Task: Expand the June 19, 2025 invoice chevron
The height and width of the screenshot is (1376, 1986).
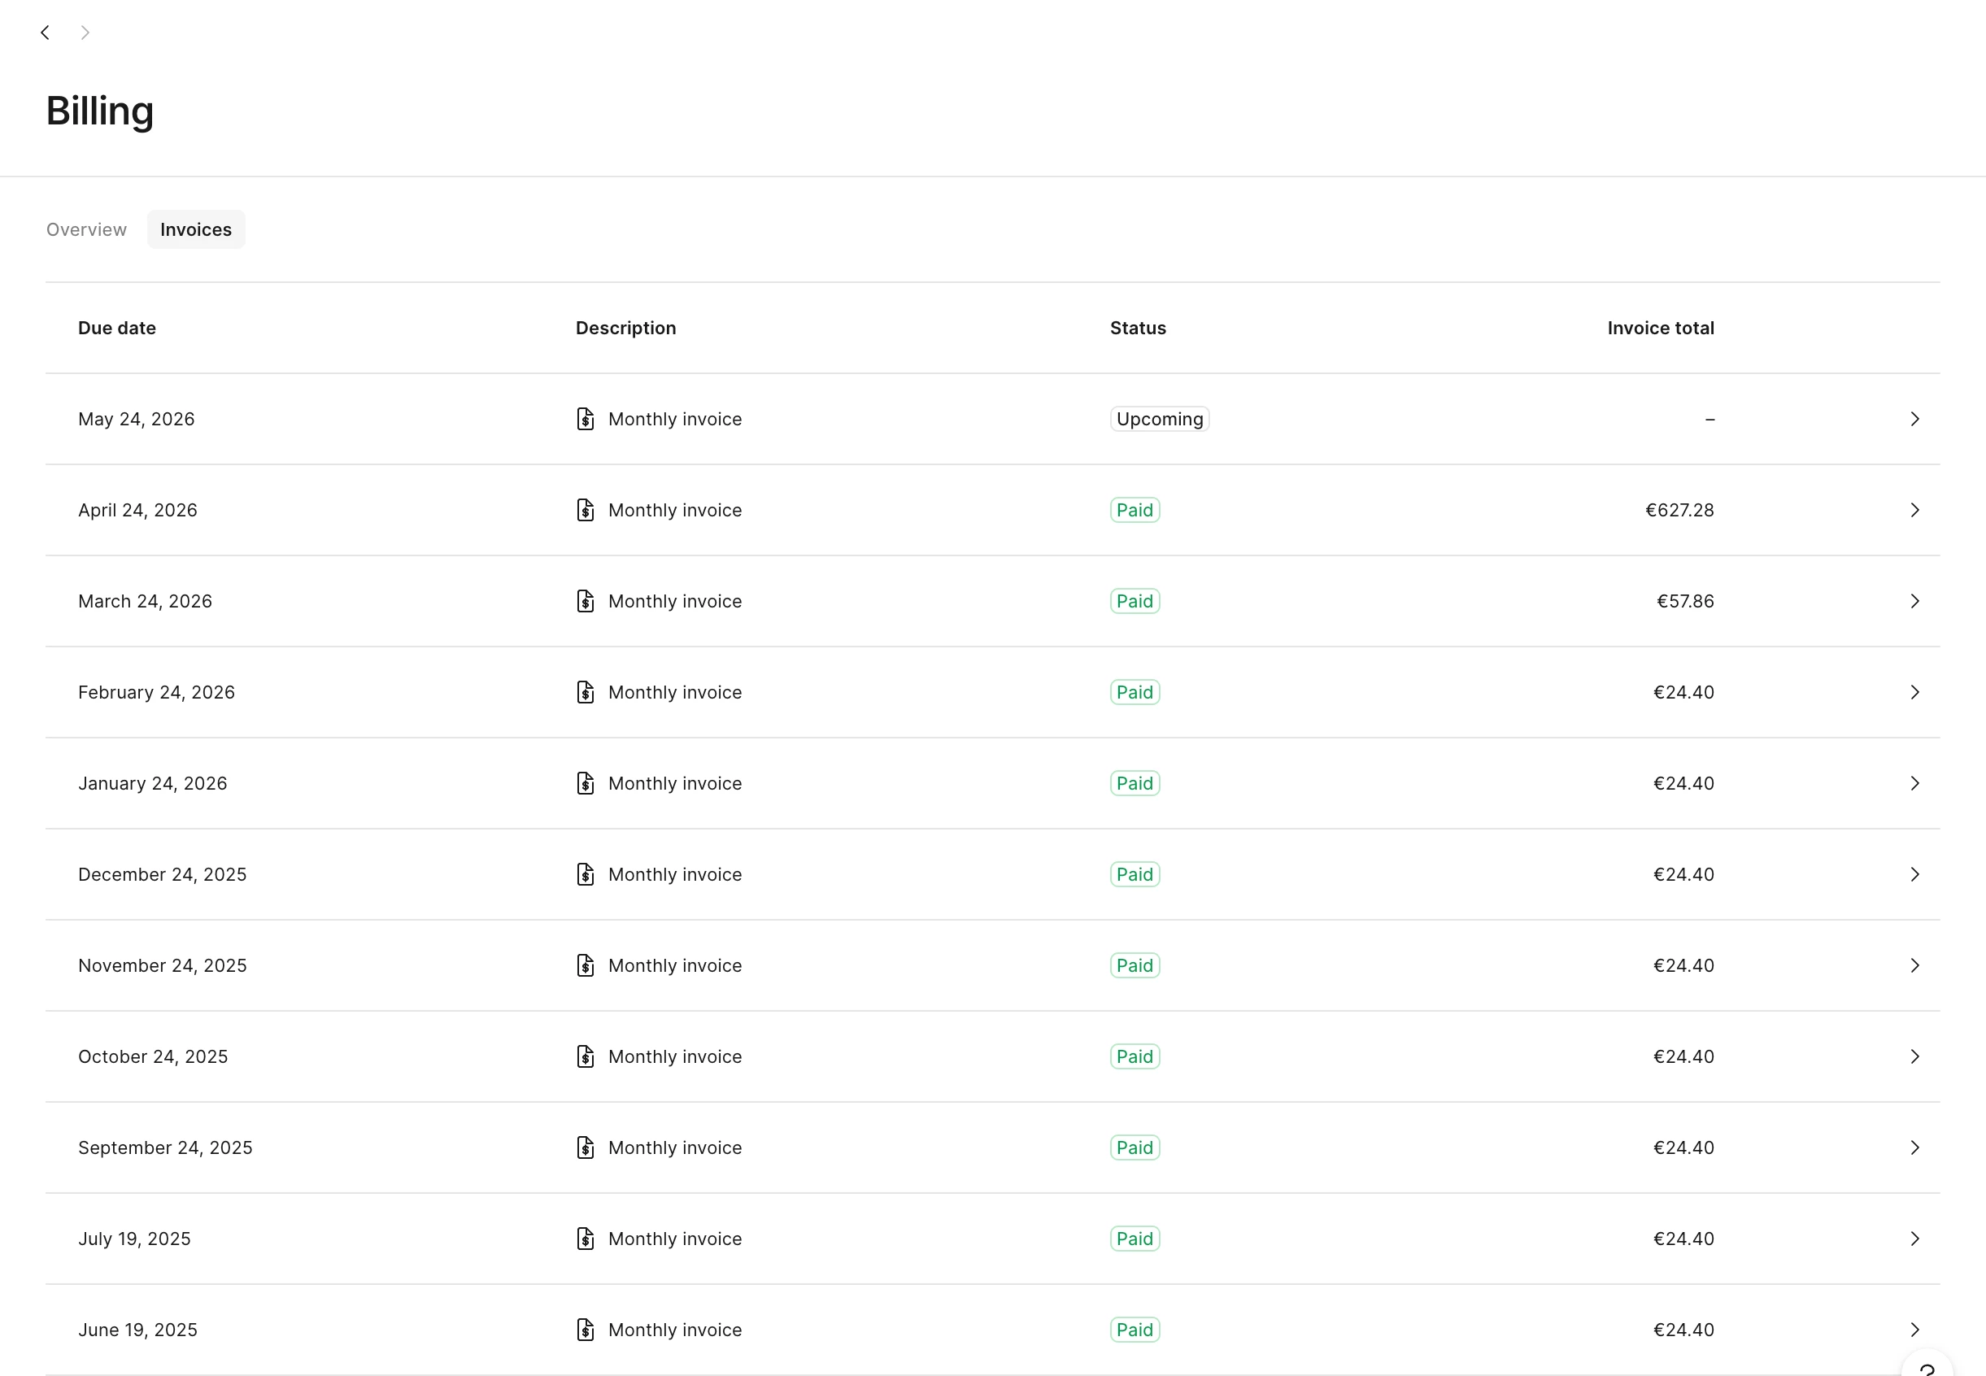Action: tap(1914, 1330)
